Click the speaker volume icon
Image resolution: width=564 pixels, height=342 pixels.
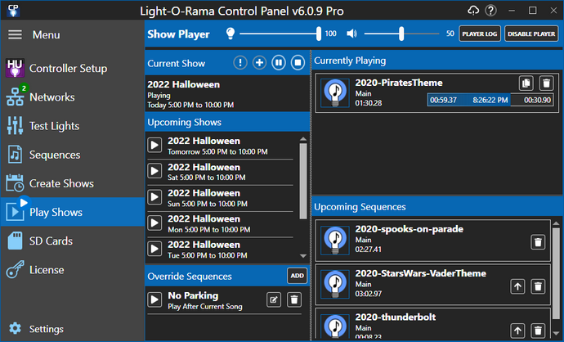click(x=351, y=34)
